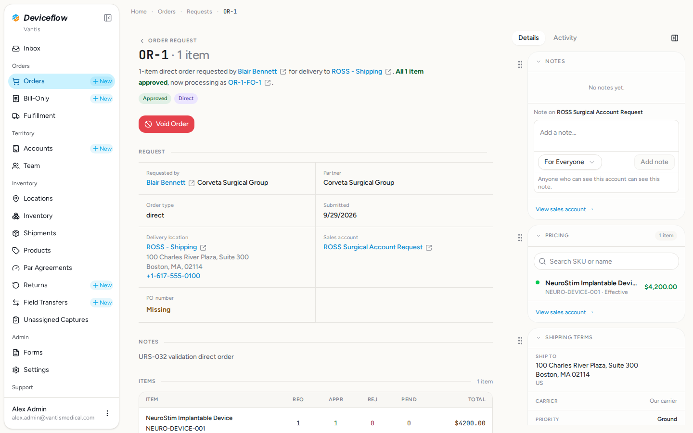Image resolution: width=693 pixels, height=433 pixels.
Task: Open the ROSS - Shipping delivery location link
Action: [x=172, y=247]
